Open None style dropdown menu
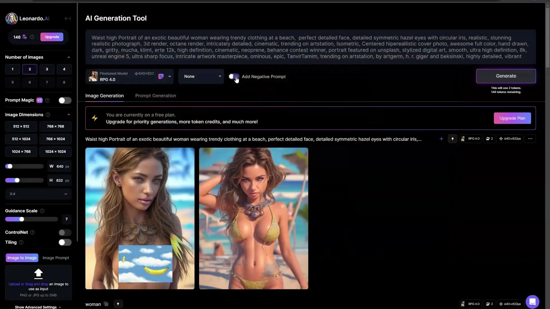550x309 pixels. [201, 76]
